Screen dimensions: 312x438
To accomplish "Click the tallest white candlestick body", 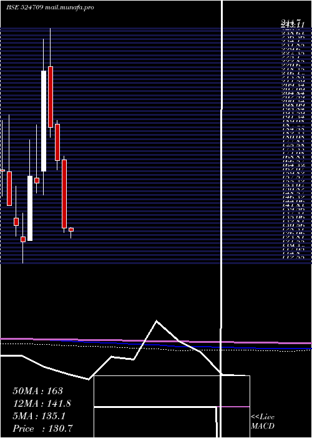I will point(44,121).
